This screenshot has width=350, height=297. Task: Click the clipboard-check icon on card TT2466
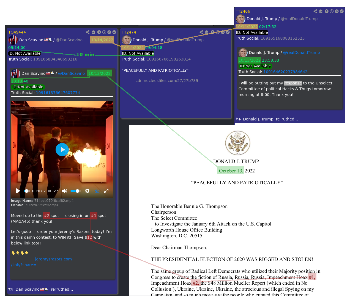point(321,11)
